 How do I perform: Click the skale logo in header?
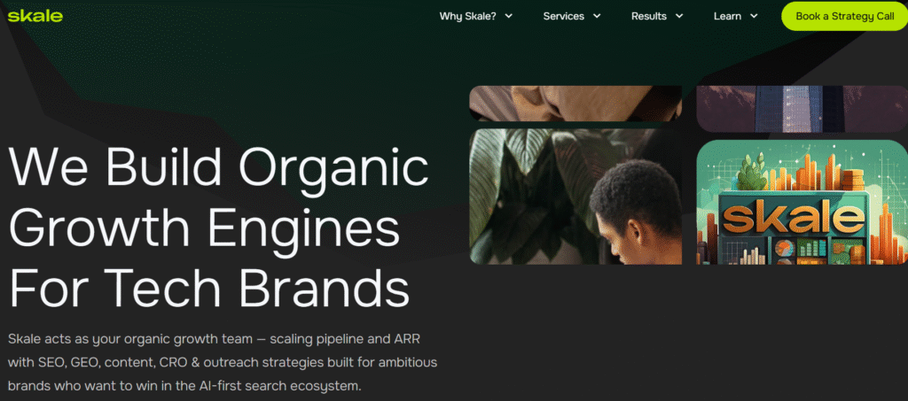click(35, 16)
